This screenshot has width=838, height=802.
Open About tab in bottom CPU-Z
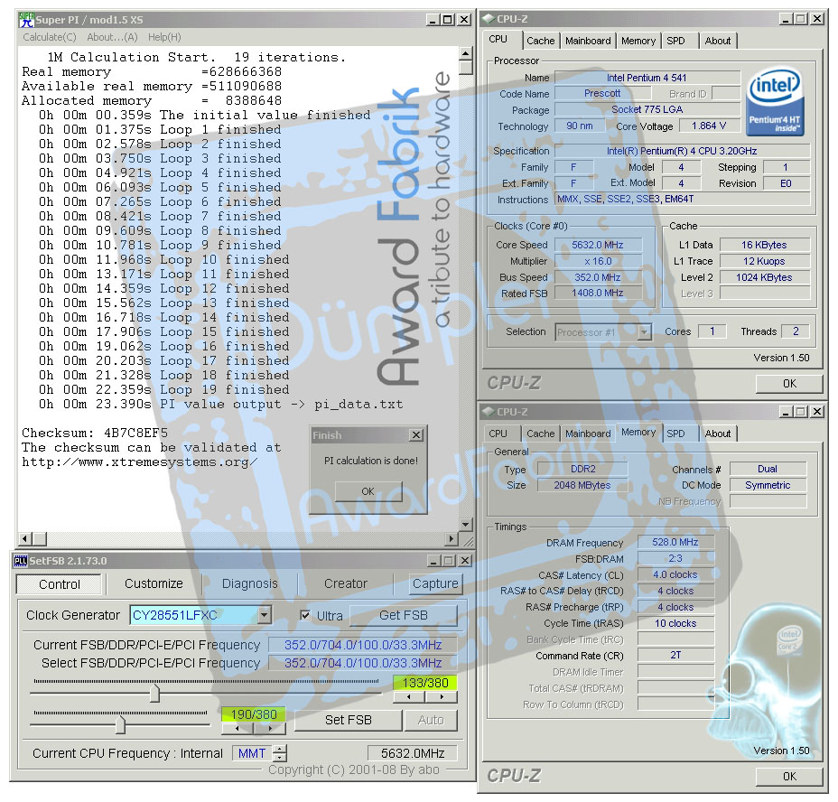click(718, 434)
